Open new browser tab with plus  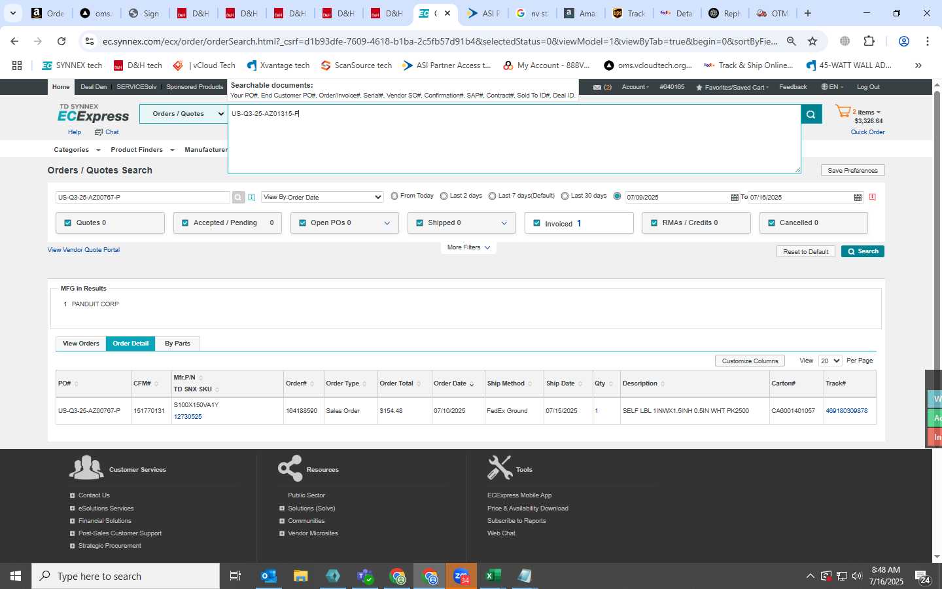coord(808,13)
